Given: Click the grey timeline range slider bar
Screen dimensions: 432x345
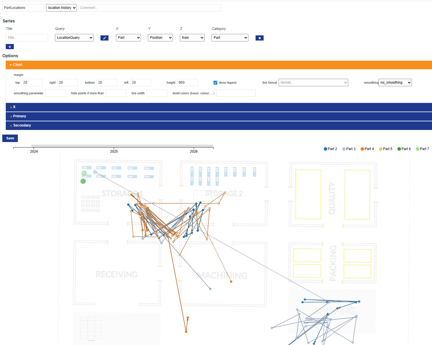Looking at the screenshot, I should 122,146.
